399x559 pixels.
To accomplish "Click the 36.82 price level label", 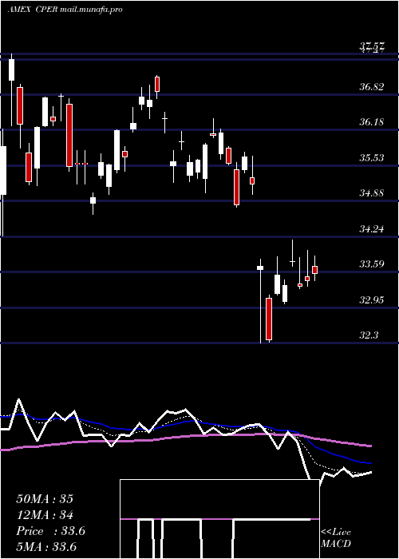I will coord(372,86).
